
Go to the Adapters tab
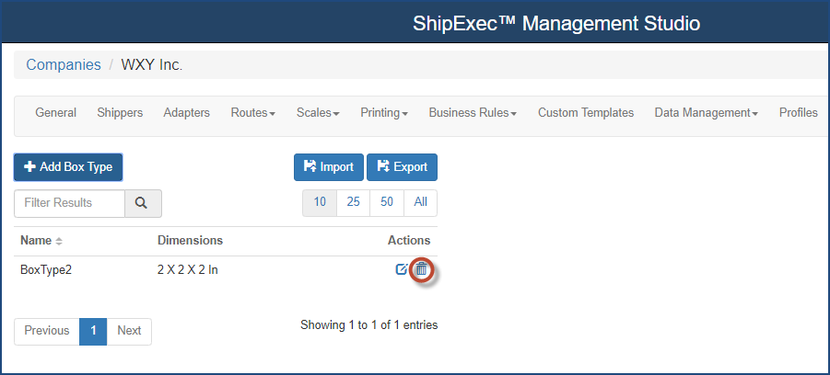point(186,112)
